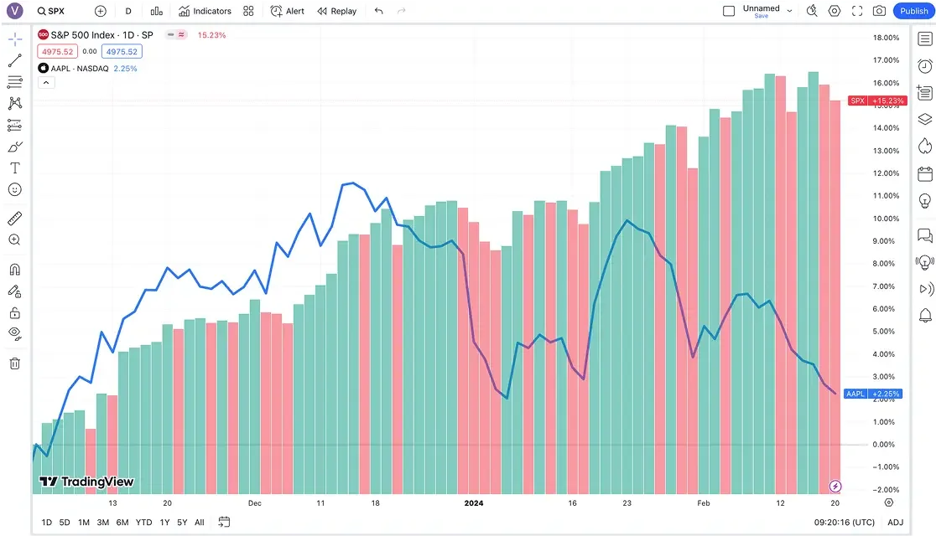Image resolution: width=936 pixels, height=536 pixels.
Task: Open the watchlist panel icon
Action: (x=924, y=39)
